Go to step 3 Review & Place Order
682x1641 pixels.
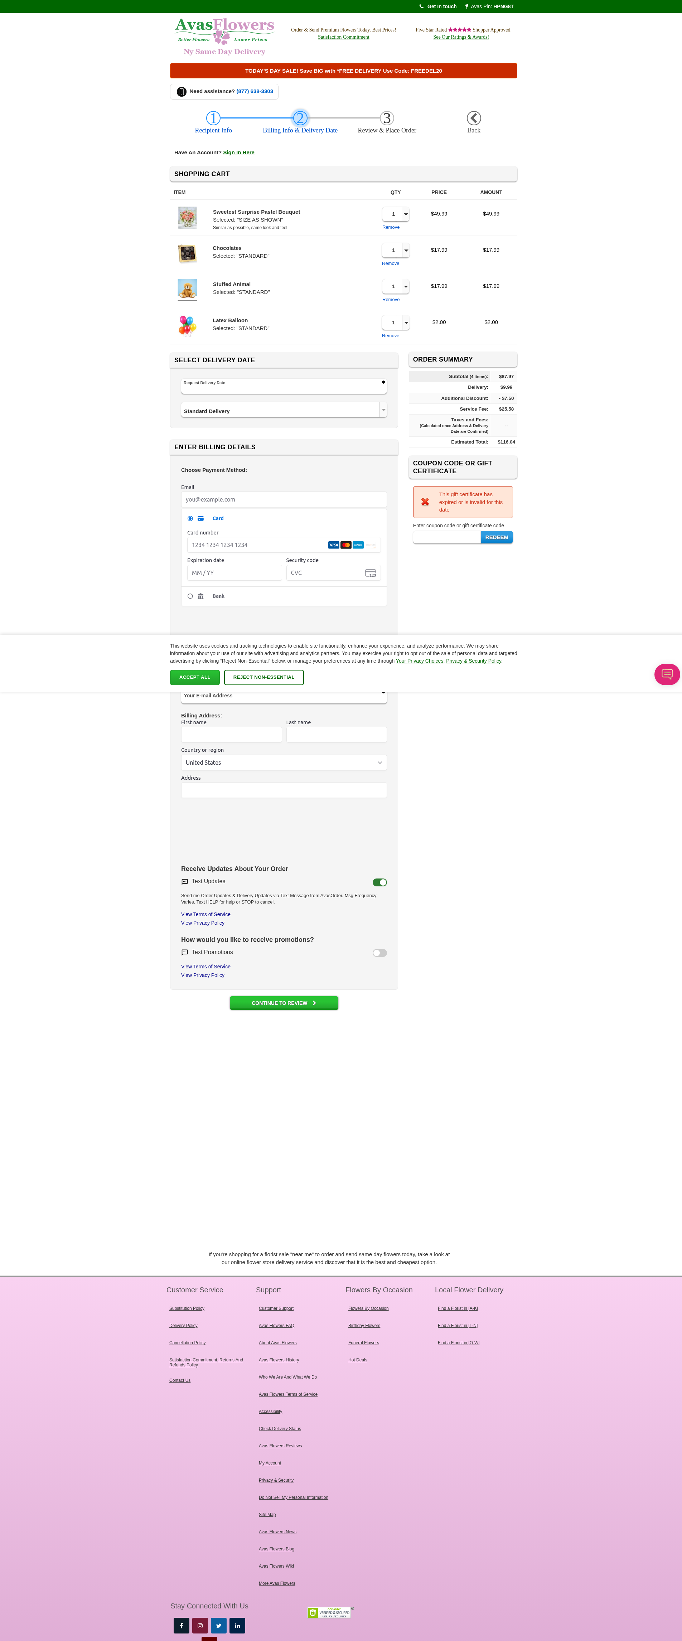coord(387,119)
